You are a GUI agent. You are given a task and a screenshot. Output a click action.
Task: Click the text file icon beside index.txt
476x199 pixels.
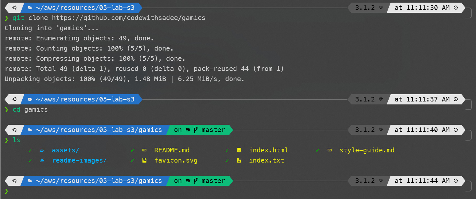239,161
